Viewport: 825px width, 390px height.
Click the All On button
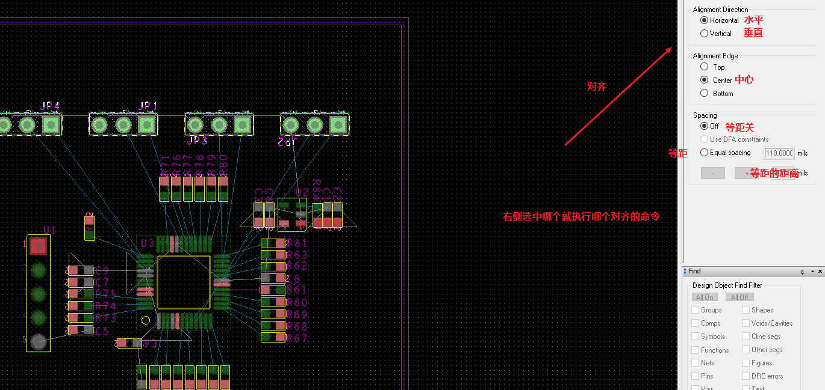tap(705, 296)
